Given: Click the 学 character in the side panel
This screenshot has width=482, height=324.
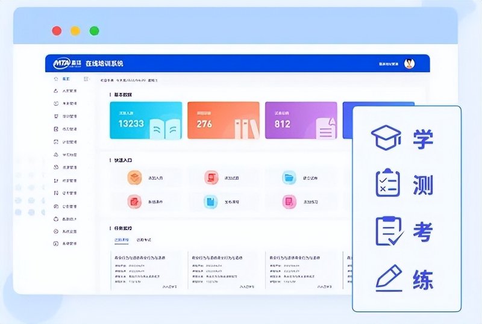Looking at the screenshot, I should [x=423, y=139].
